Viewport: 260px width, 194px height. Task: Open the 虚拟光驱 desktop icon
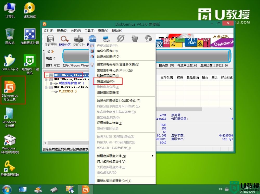pyautogui.click(x=30, y=10)
